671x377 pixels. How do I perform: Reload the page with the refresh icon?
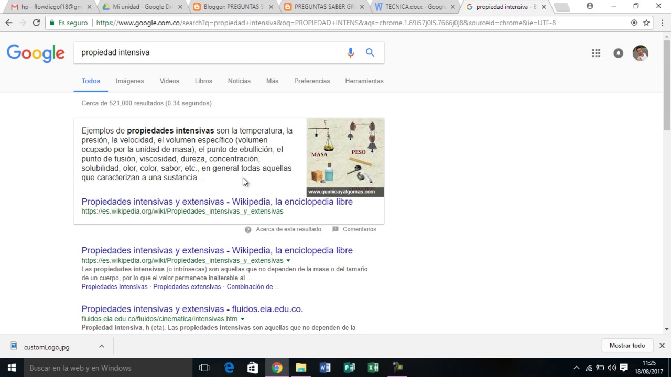click(36, 23)
